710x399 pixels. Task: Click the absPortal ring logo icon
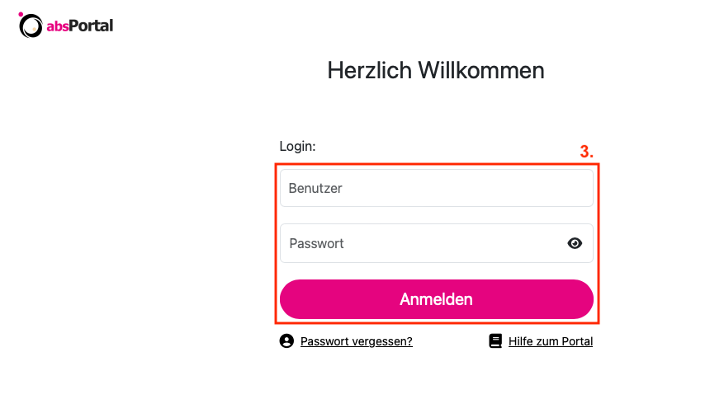tap(31, 27)
